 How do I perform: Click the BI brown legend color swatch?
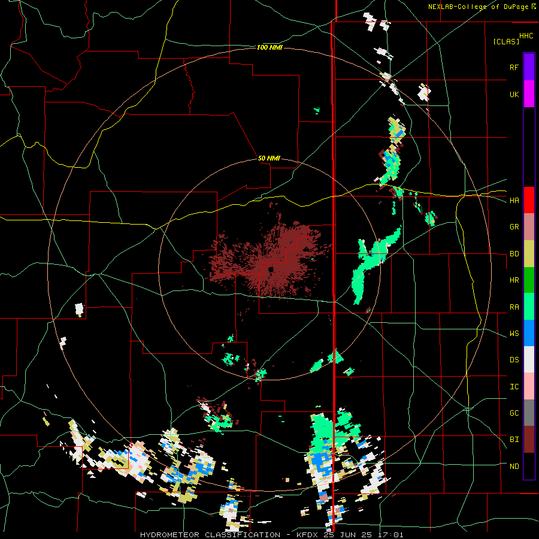529,440
